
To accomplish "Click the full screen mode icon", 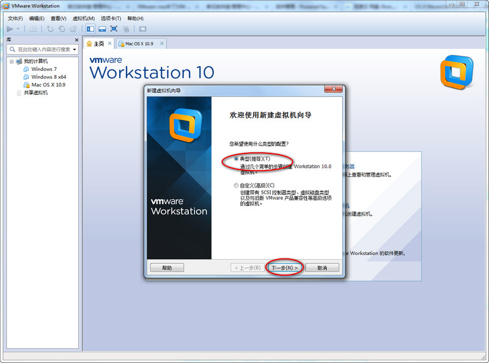I will (x=114, y=29).
